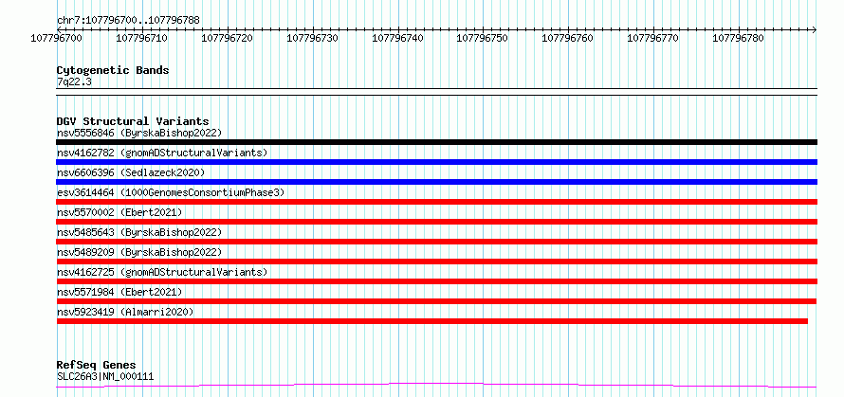This screenshot has width=844, height=397.
Task: Open nsv5485643 (ByrskaBishop2022) label
Action: tap(138, 232)
